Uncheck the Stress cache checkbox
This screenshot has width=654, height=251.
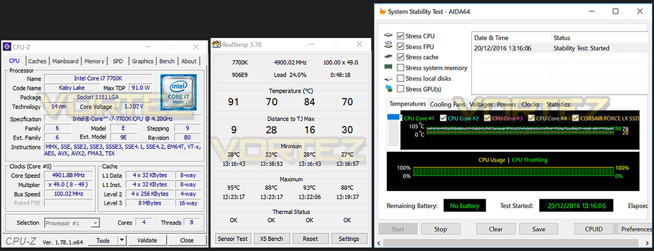click(401, 57)
